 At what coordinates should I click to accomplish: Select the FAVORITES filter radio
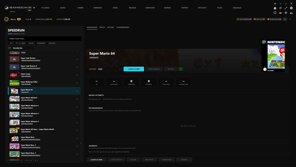(47, 43)
